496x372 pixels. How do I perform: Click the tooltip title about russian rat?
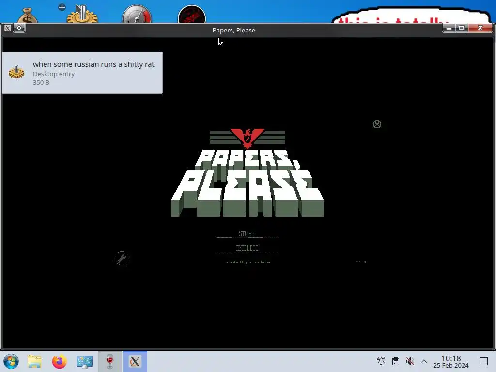tap(93, 64)
